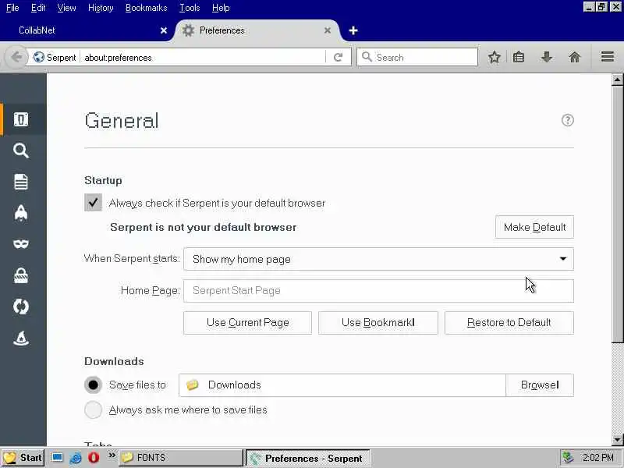Open the Security preferences padlock icon
This screenshot has height=468, width=624.
pos(21,275)
